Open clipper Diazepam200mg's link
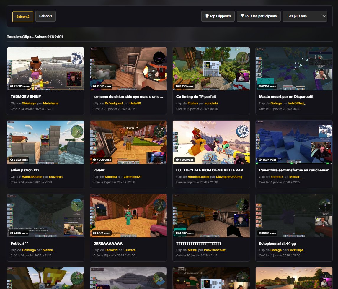Screen dimensions: 338x289 click(x=229, y=177)
